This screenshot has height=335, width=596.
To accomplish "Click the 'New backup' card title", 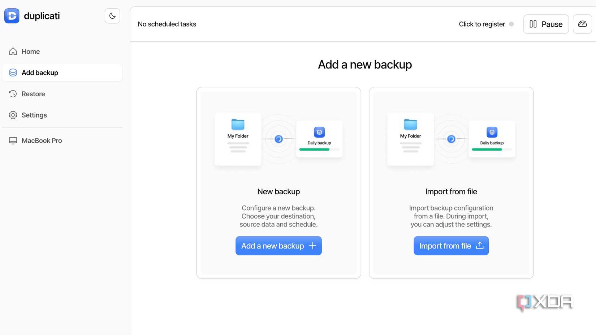I will tap(278, 191).
